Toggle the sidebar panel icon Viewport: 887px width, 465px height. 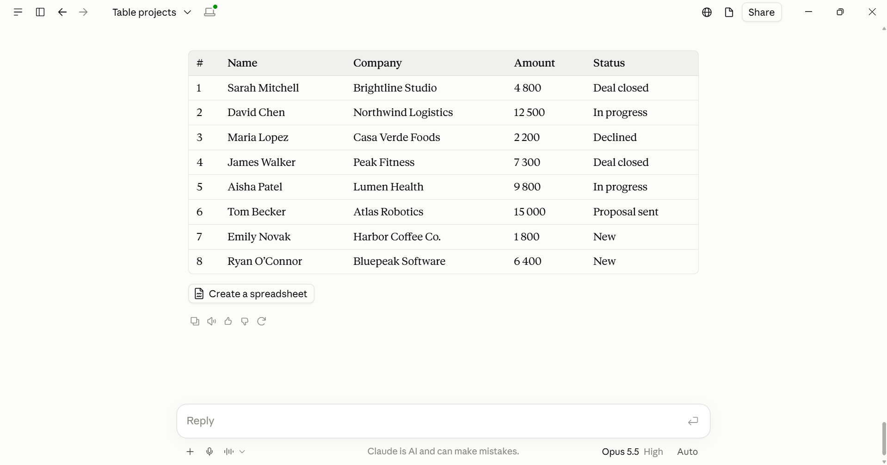pos(40,12)
